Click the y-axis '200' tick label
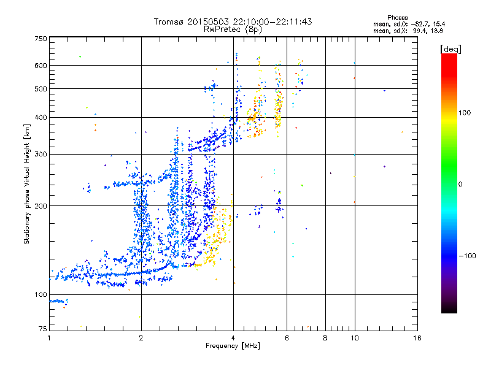This screenshot has height=368, width=491. (41, 206)
